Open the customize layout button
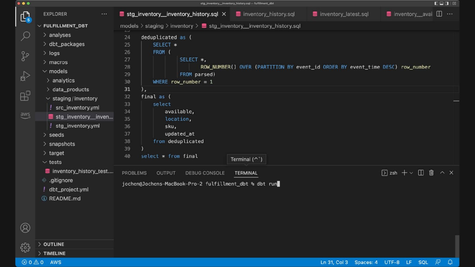 point(454,4)
